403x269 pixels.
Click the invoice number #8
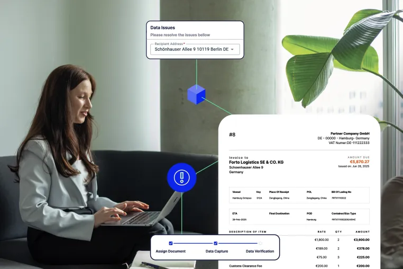tap(232, 134)
